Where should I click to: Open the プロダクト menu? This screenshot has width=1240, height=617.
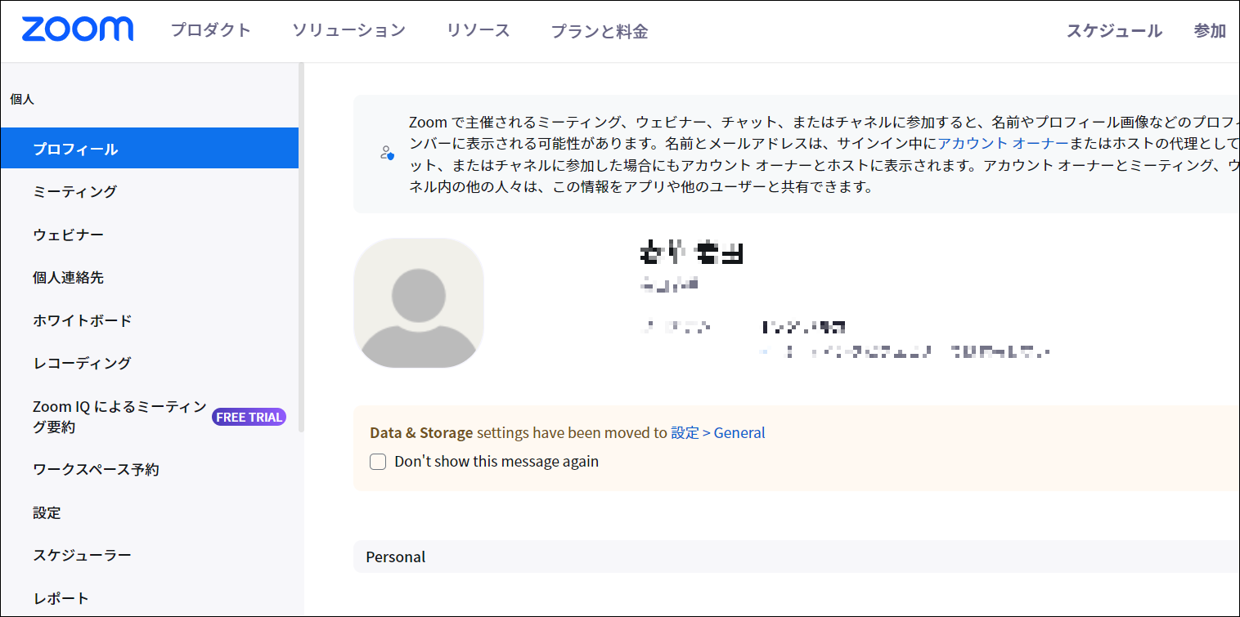pos(210,30)
